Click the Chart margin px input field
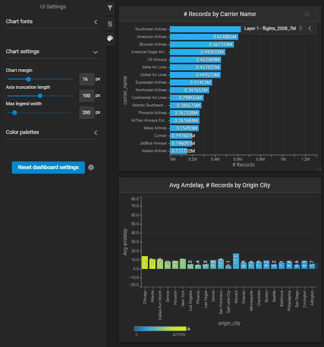This screenshot has width=324, height=347. coord(87,79)
